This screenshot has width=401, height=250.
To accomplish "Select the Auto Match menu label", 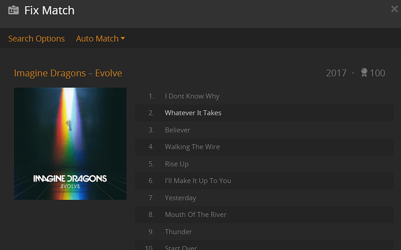I will pyautogui.click(x=97, y=38).
